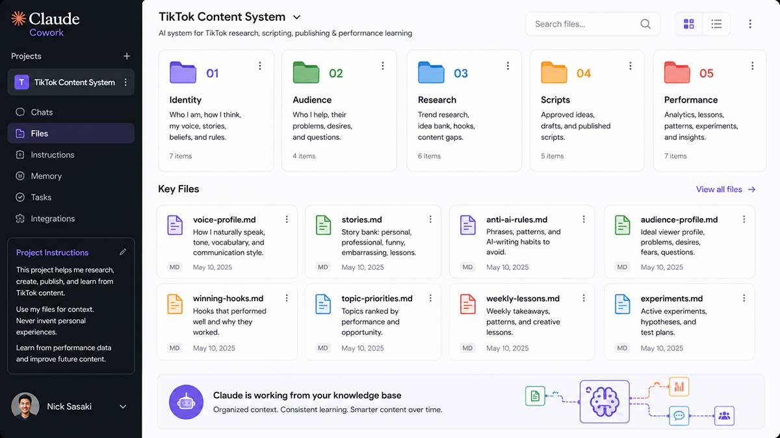Click the stories.md file icon
This screenshot has height=438, width=780.
point(323,225)
